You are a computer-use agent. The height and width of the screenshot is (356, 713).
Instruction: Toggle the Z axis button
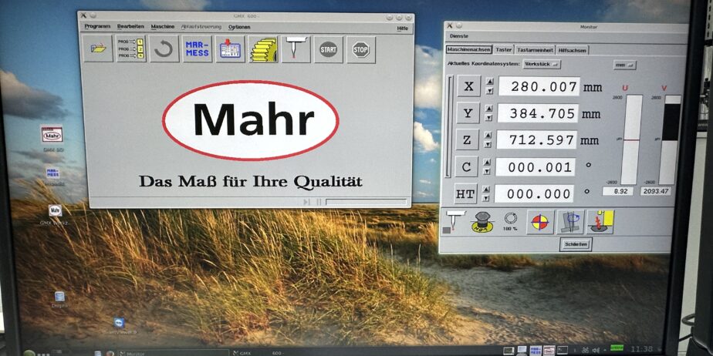(x=468, y=140)
